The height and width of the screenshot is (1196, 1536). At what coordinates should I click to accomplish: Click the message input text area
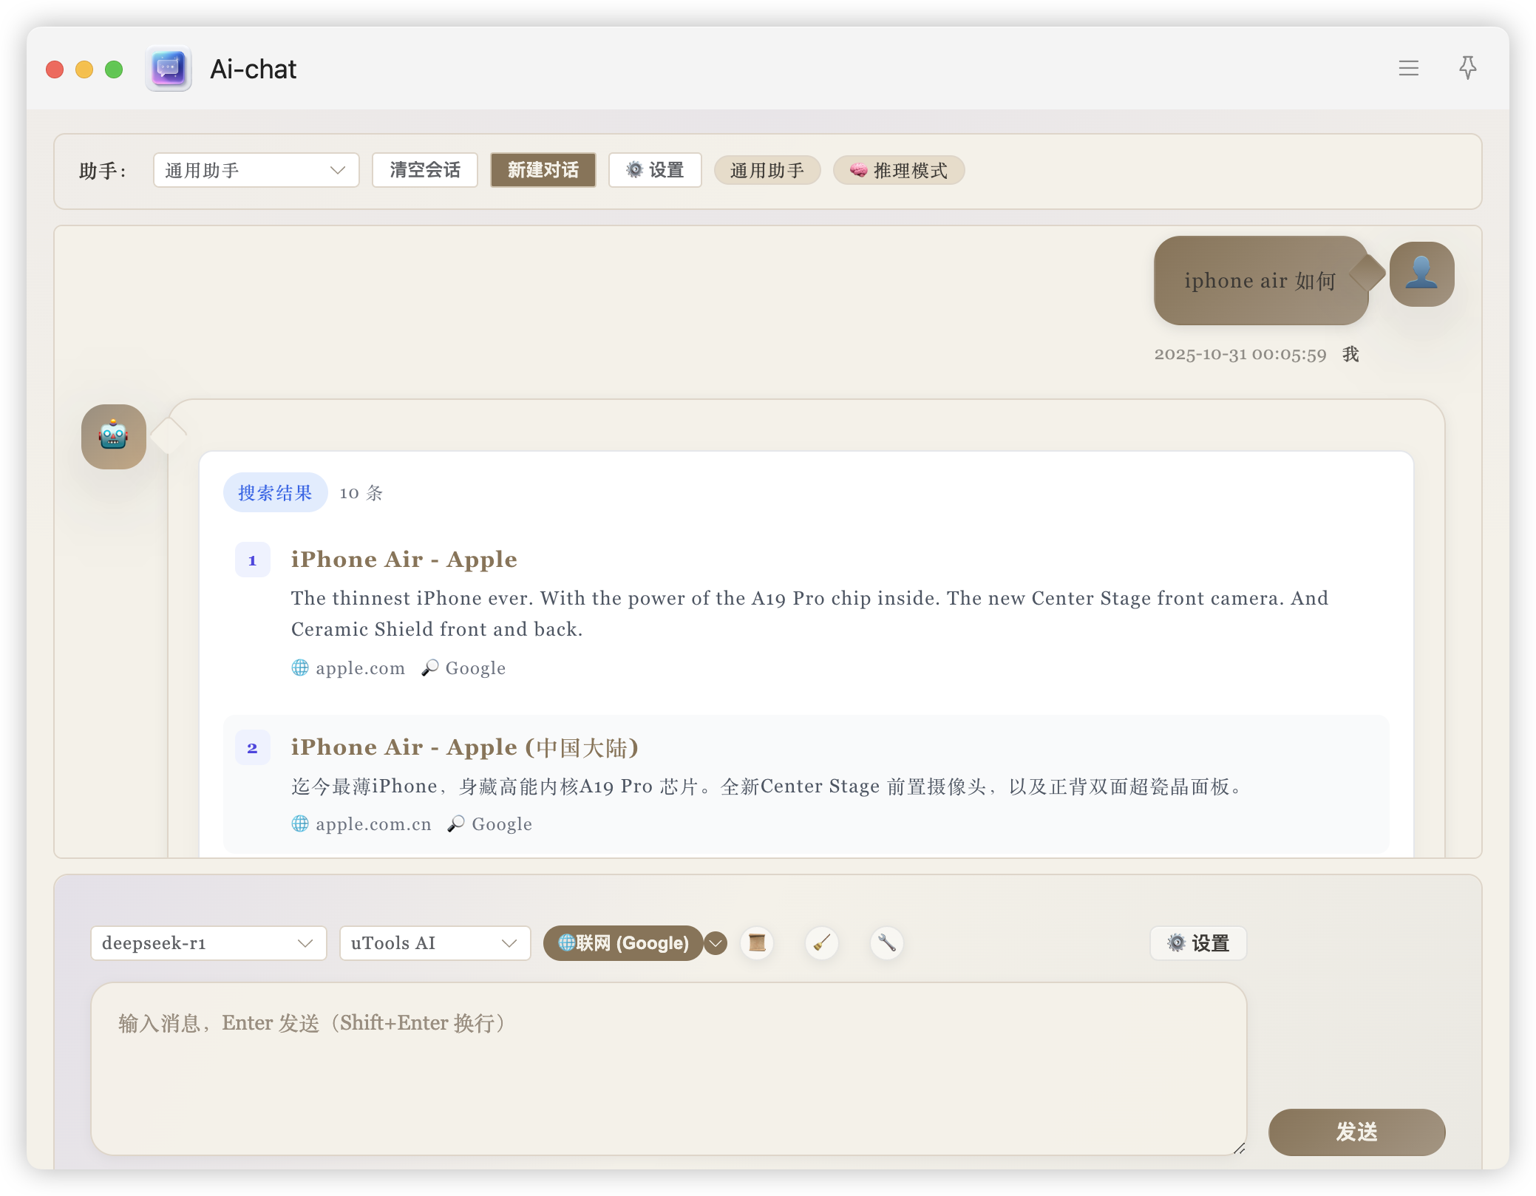(667, 1068)
